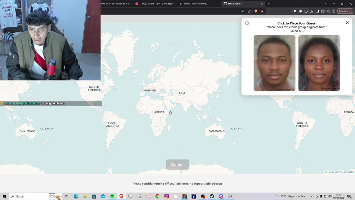
Task: Place guess on the central SOUTH AMERICA label
Action: tap(113, 124)
